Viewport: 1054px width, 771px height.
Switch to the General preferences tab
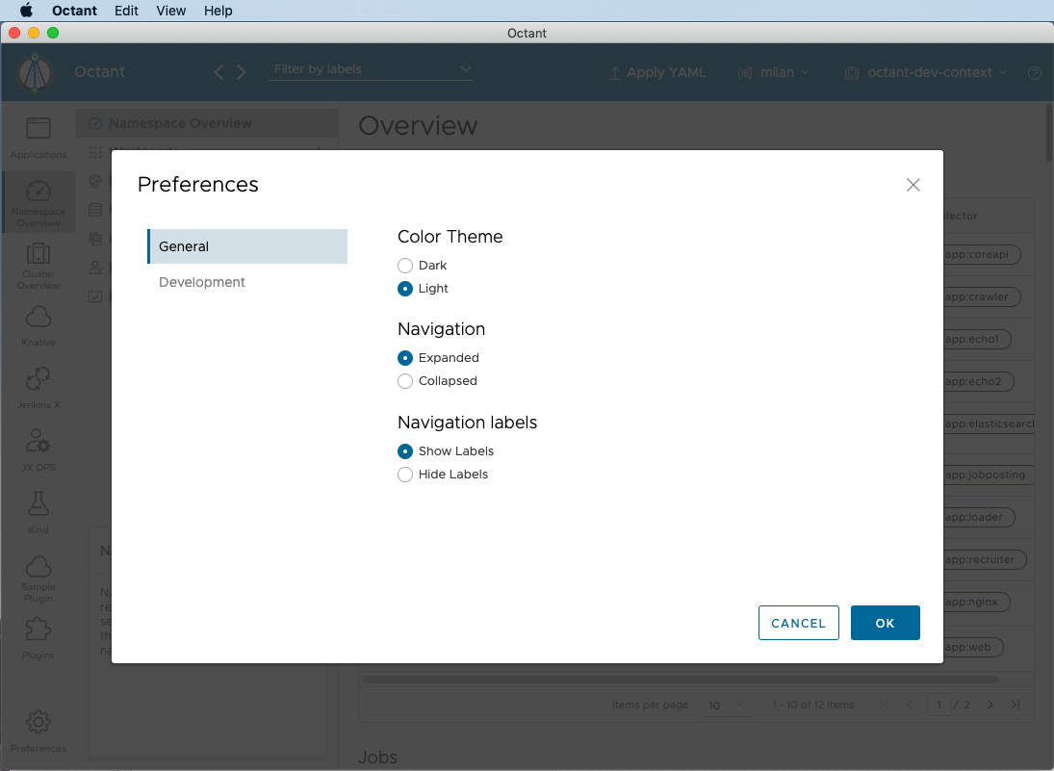pyautogui.click(x=247, y=246)
